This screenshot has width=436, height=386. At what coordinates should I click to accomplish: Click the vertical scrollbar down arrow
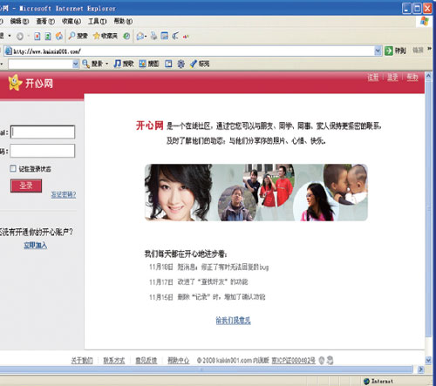(x=428, y=360)
